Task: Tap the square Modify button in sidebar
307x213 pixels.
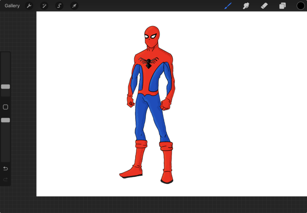Action: 6,107
